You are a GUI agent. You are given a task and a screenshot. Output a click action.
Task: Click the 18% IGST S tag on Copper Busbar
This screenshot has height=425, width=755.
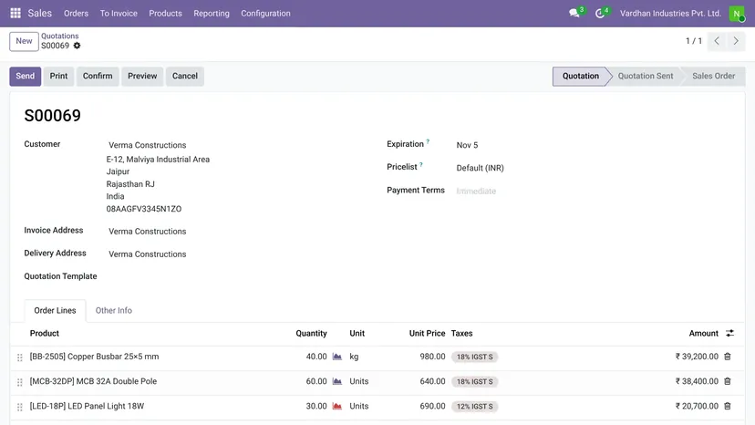click(475, 358)
